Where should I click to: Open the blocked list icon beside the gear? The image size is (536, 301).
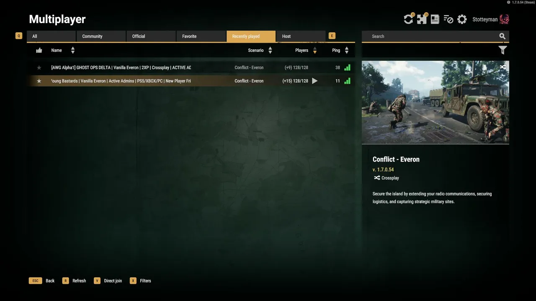(448, 19)
